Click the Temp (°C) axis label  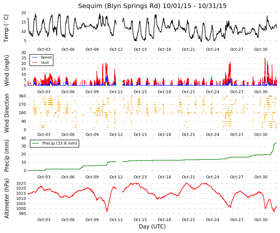point(6,28)
